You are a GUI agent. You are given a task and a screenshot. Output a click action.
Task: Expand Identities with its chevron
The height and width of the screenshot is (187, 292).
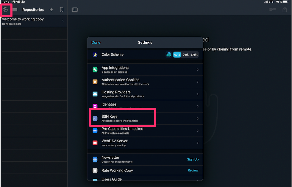198,106
